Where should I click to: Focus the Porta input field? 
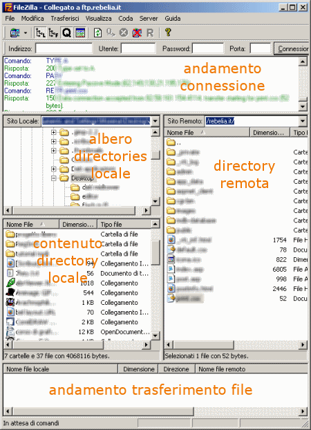coord(261,48)
